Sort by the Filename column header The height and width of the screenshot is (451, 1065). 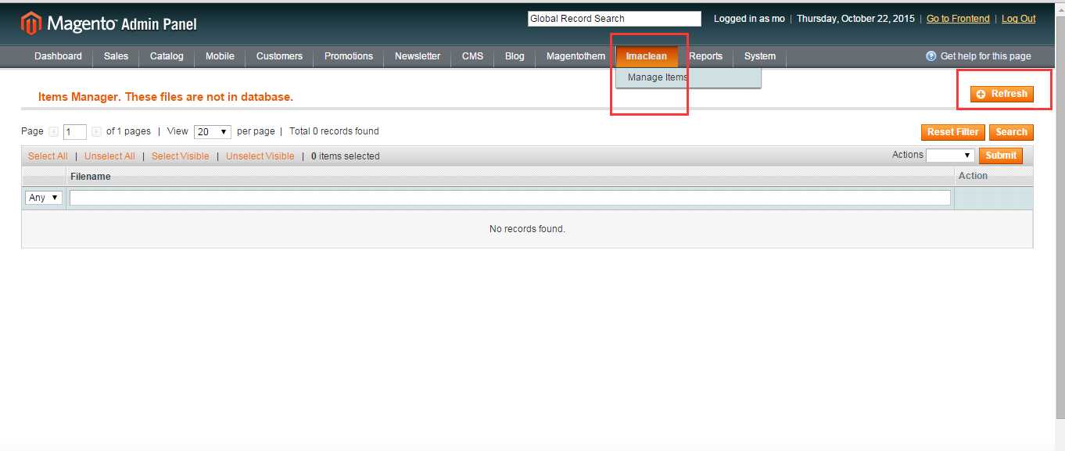pos(91,177)
